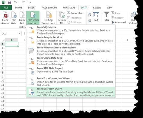Click cell A1
The image size is (143, 118).
[x=11, y=44]
